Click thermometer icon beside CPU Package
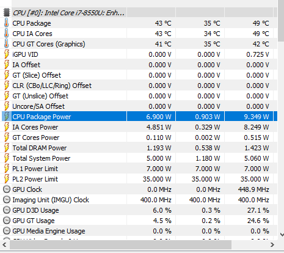 tap(7, 23)
